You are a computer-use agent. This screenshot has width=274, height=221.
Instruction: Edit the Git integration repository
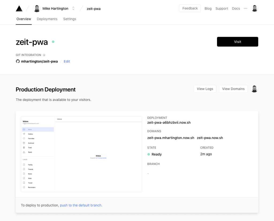[x=67, y=61]
